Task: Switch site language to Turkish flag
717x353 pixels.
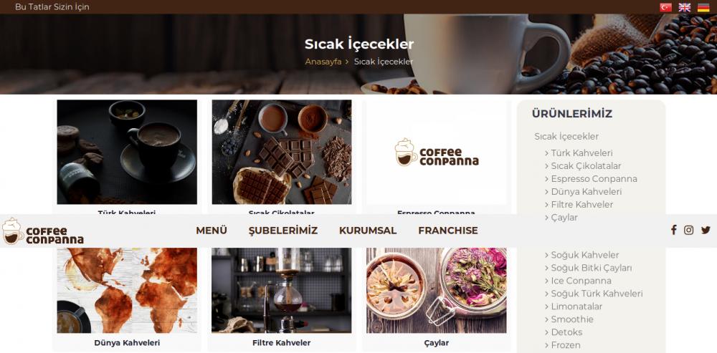Action: pos(665,7)
